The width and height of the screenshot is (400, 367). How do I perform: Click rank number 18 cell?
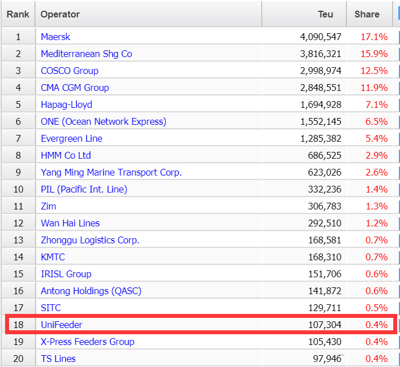pyautogui.click(x=19, y=325)
